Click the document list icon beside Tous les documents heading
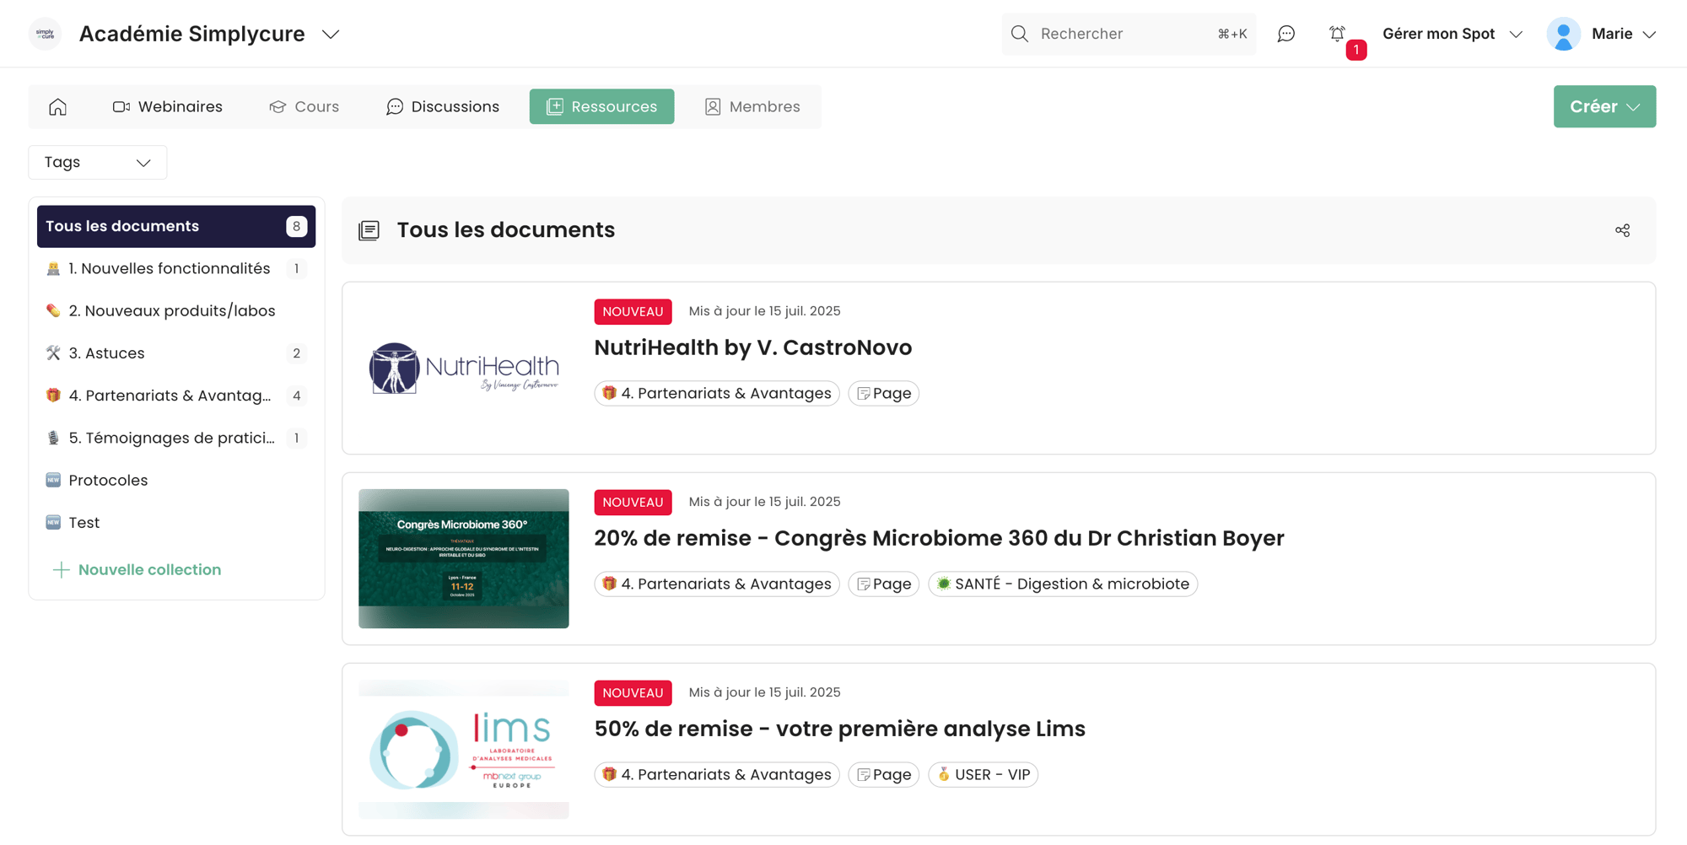 pyautogui.click(x=369, y=230)
